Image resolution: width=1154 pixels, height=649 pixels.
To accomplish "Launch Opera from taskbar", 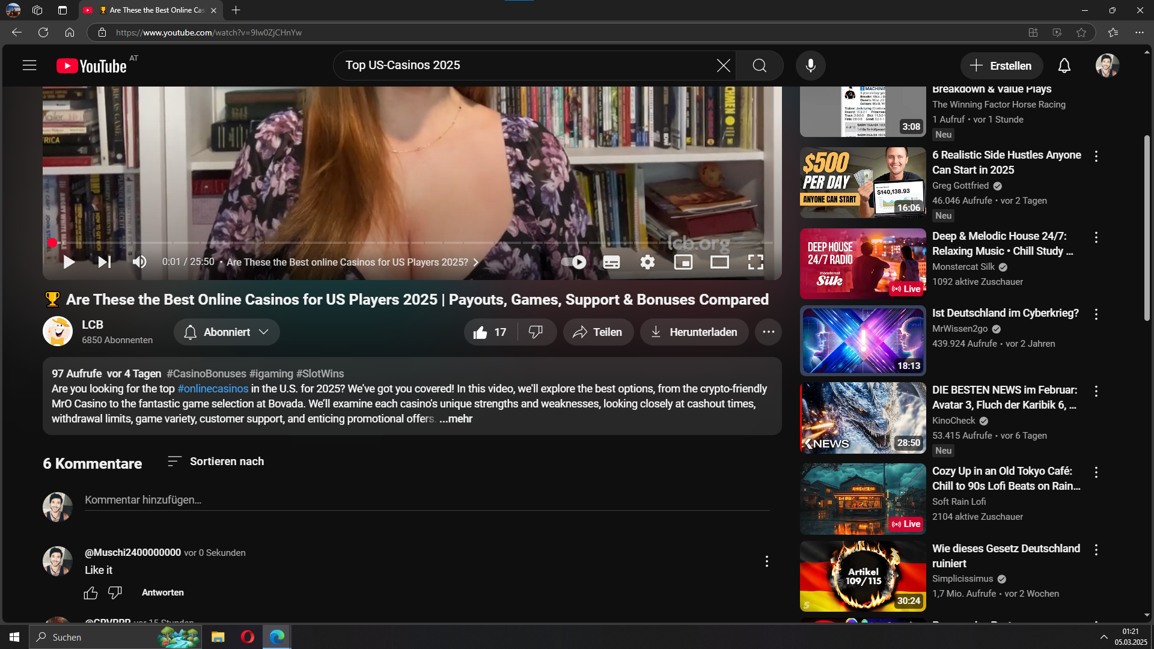I will point(247,637).
